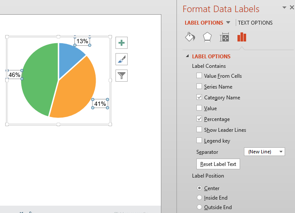This screenshot has width=295, height=213.
Task: Select the green pie slice
Action: (41, 79)
